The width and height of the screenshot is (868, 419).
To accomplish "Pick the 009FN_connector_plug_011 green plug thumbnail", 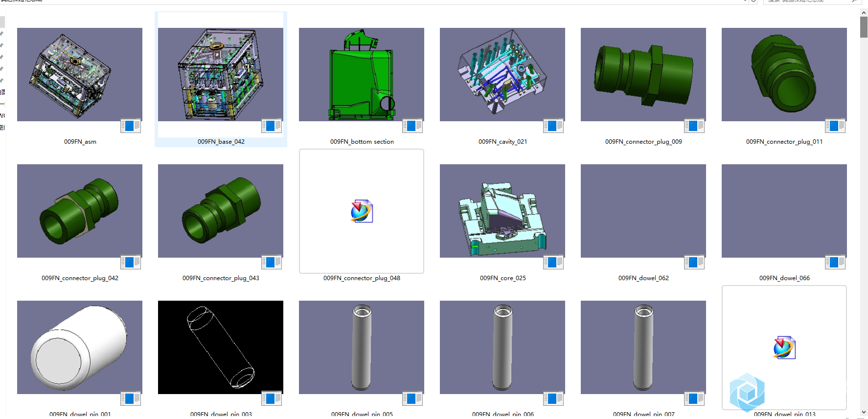I will (784, 74).
